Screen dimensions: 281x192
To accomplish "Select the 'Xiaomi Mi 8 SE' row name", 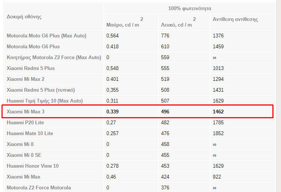I will coord(24,155).
